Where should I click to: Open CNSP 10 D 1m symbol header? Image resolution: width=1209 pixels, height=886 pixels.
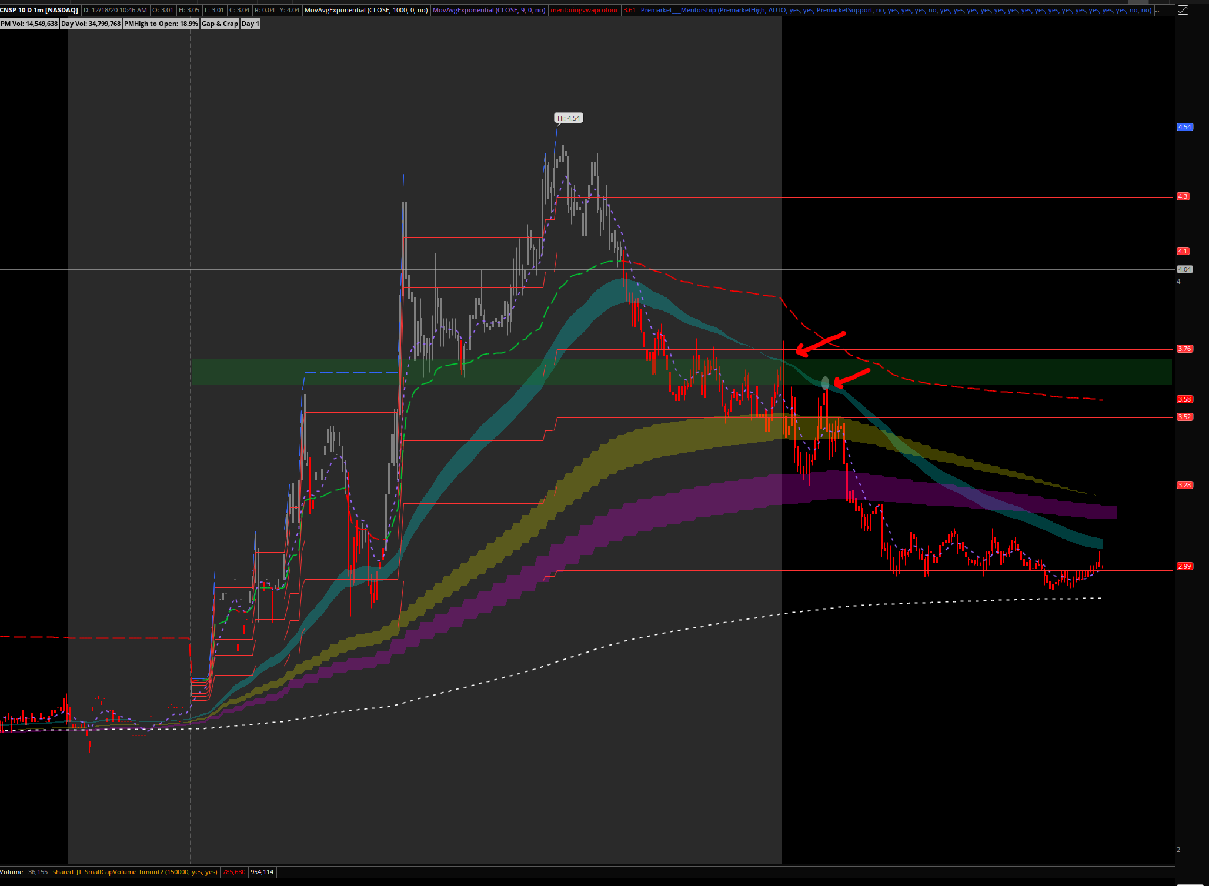(39, 10)
